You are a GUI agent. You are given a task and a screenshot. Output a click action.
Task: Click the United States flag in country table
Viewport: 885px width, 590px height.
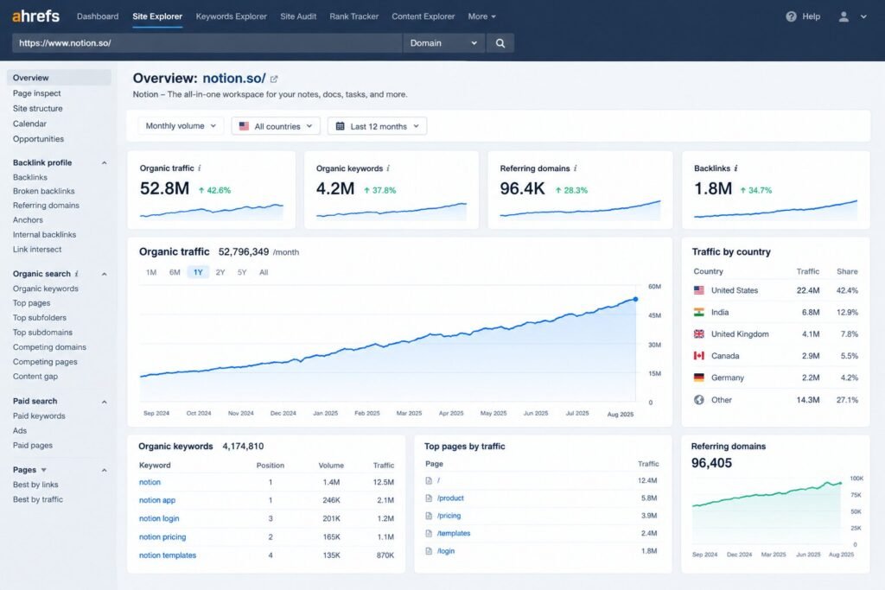[698, 290]
